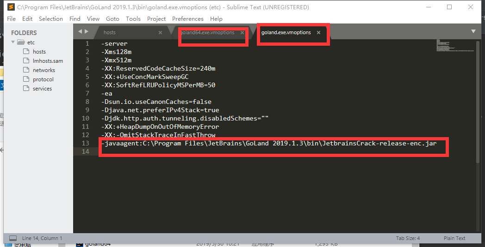This screenshot has height=247, width=485.
Task: Click line number 1 in gutter
Action: coord(87,43)
